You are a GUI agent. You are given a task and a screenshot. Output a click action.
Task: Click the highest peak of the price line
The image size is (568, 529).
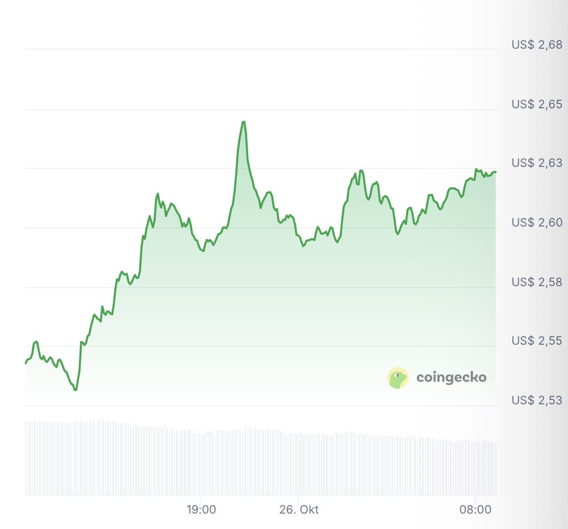[x=243, y=122]
